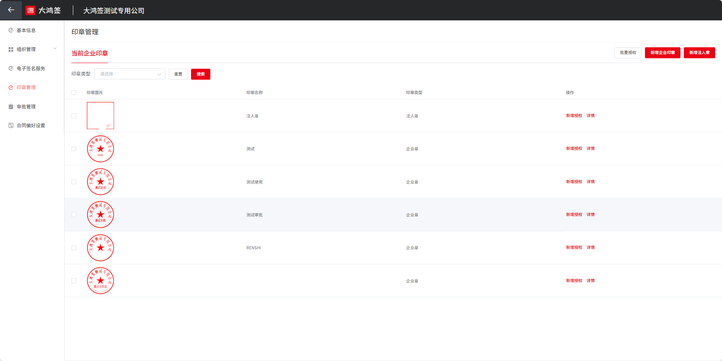Click the 新增企业印章 button
This screenshot has height=361, width=722.
(662, 52)
